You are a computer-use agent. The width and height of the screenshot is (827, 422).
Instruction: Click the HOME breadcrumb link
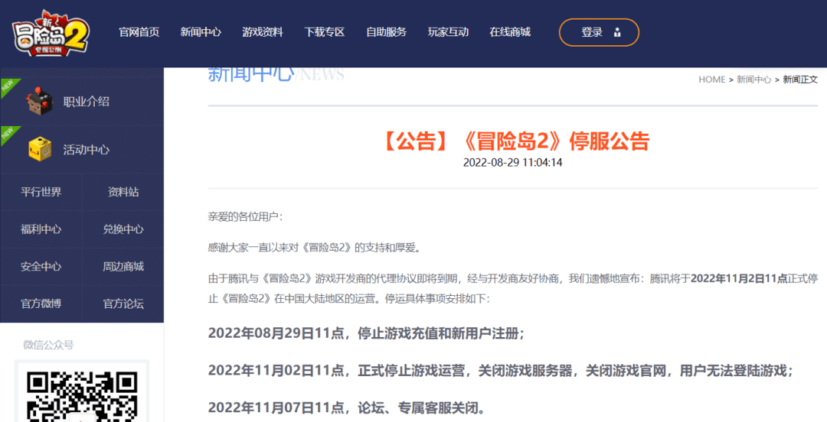click(x=712, y=80)
